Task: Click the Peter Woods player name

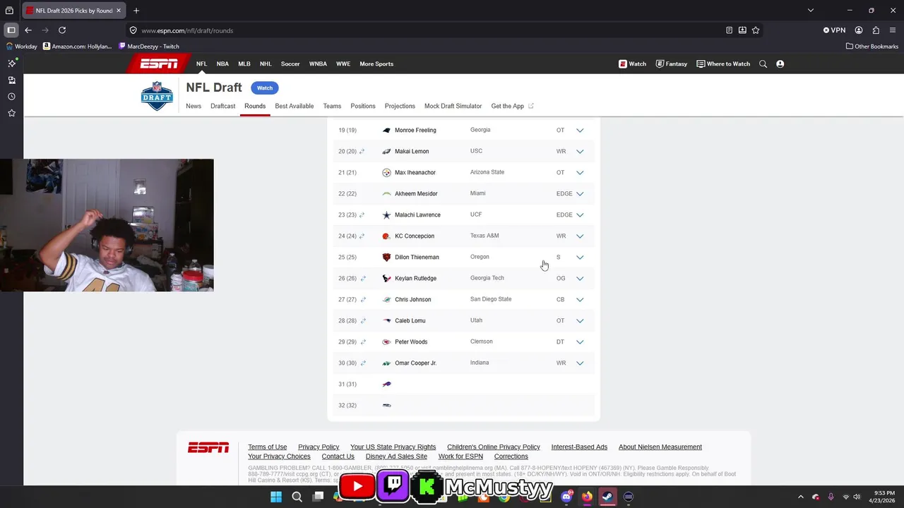Action: tap(411, 341)
